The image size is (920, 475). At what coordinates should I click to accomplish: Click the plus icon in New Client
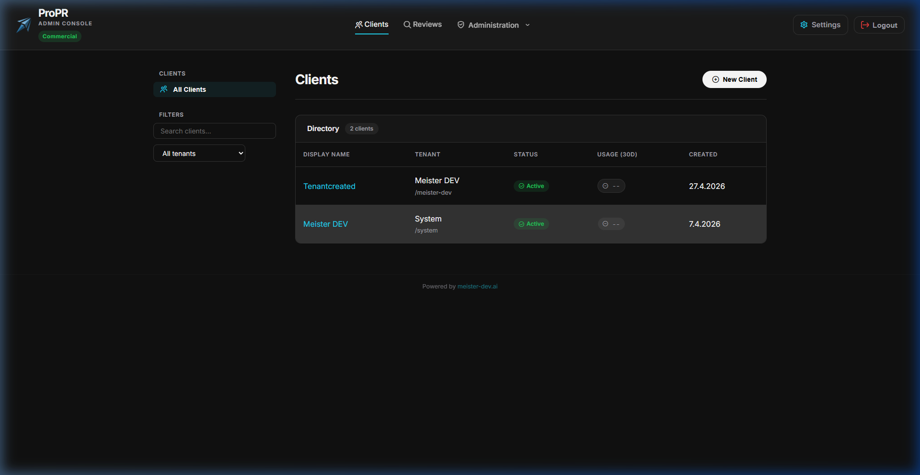tap(715, 79)
